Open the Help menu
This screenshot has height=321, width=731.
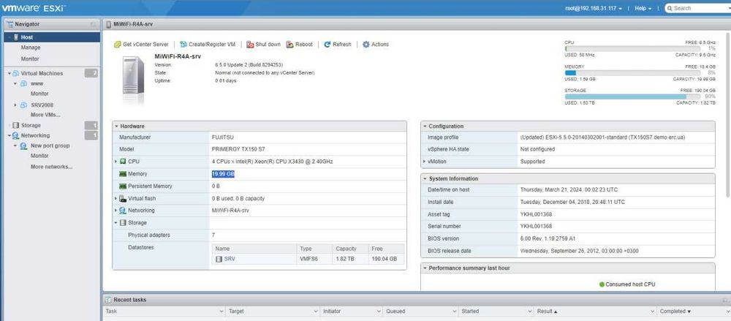pyautogui.click(x=643, y=8)
